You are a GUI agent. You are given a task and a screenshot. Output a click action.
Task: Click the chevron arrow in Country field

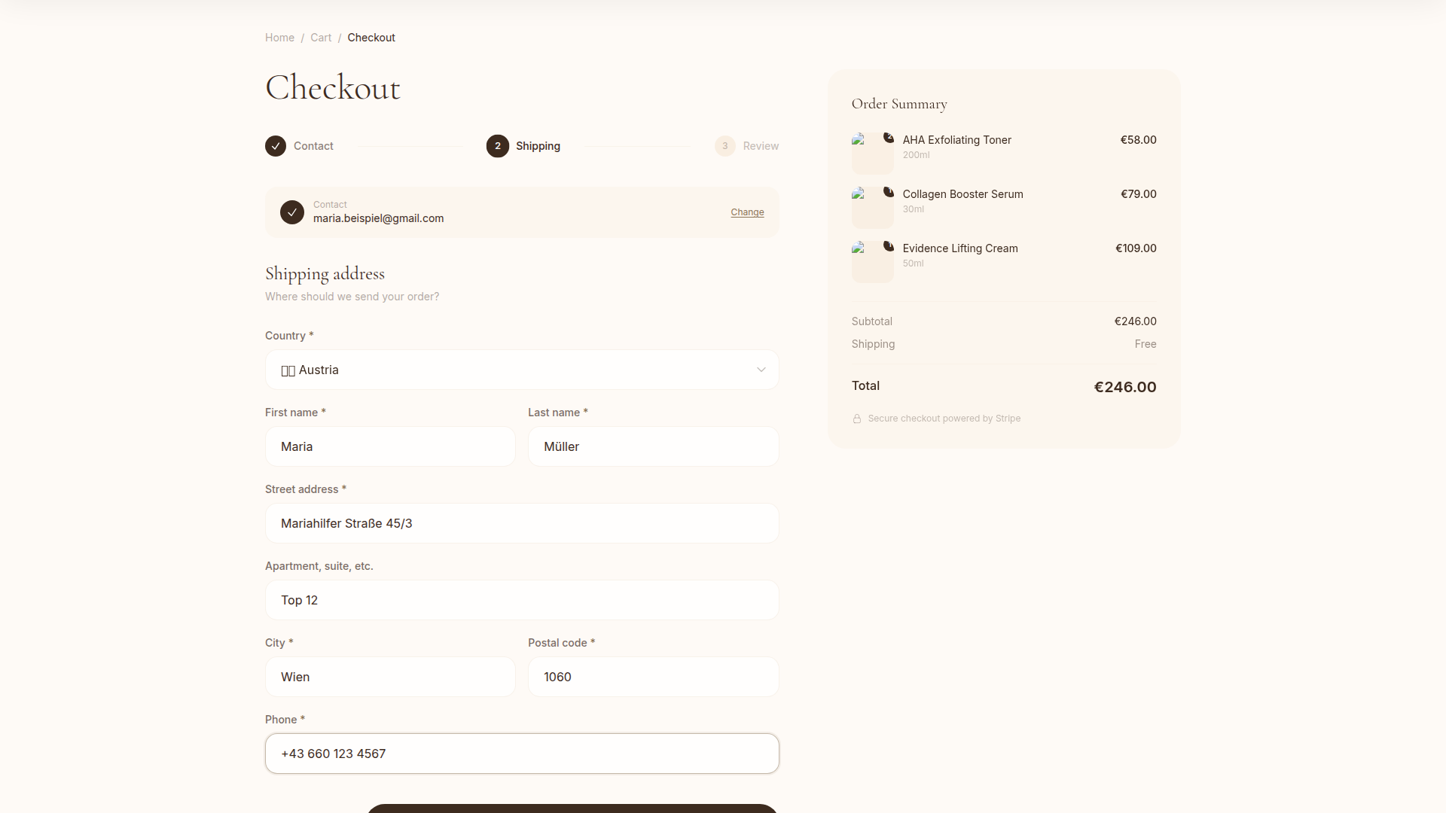761,370
